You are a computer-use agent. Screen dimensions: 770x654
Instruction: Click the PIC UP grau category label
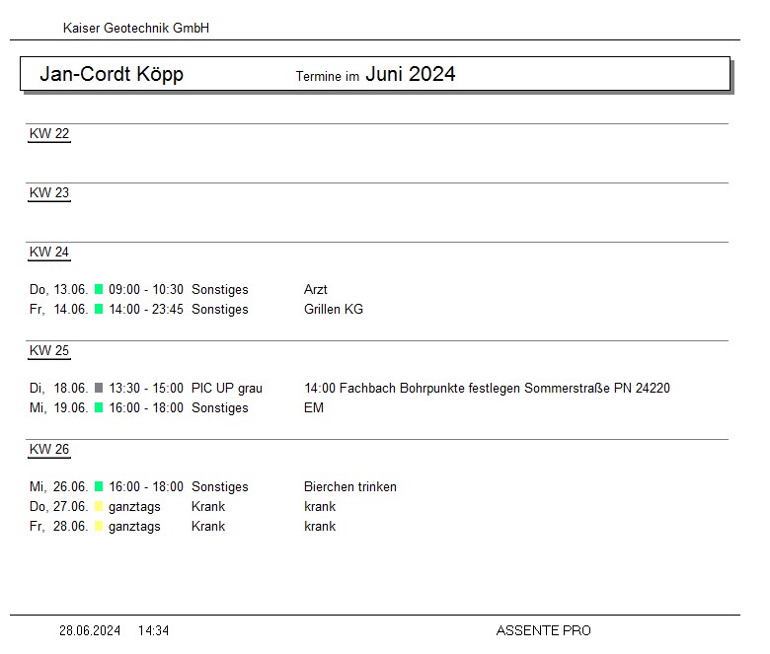click(226, 389)
